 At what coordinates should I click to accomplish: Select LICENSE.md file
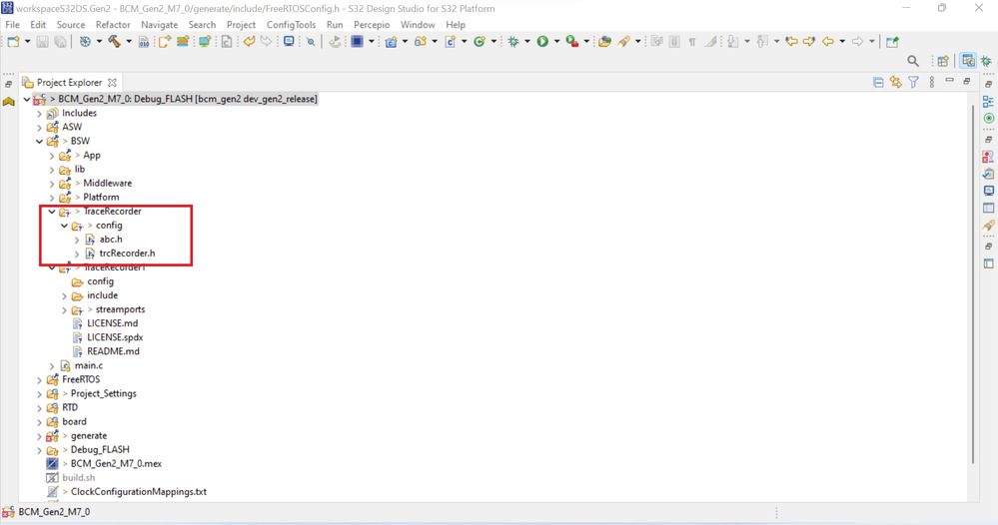[113, 322]
